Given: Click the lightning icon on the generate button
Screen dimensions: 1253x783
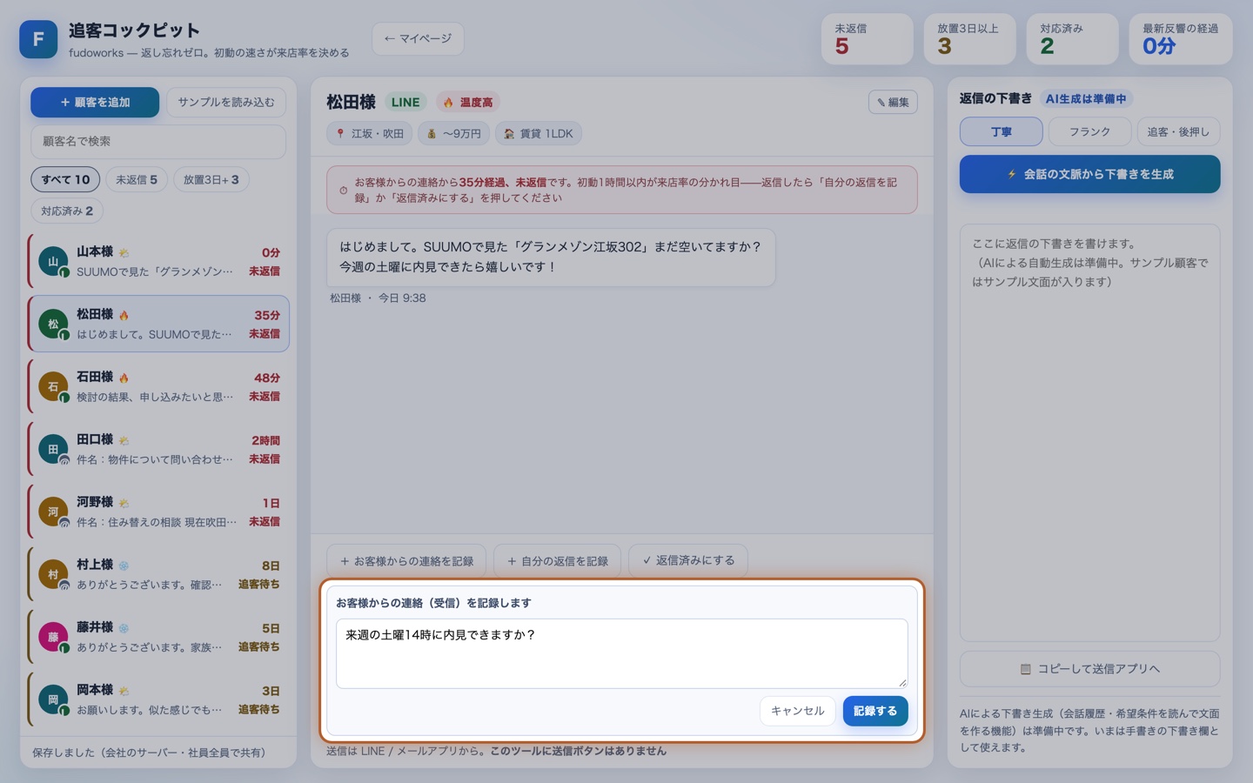Looking at the screenshot, I should [1012, 174].
